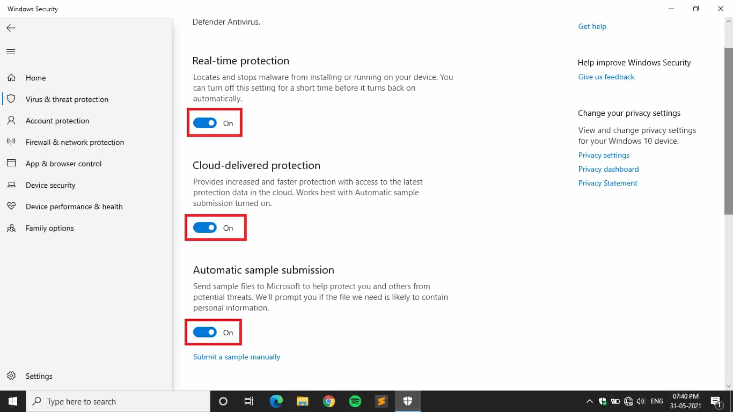The width and height of the screenshot is (733, 412).
Task: Select Device performance & health
Action: pyautogui.click(x=74, y=207)
